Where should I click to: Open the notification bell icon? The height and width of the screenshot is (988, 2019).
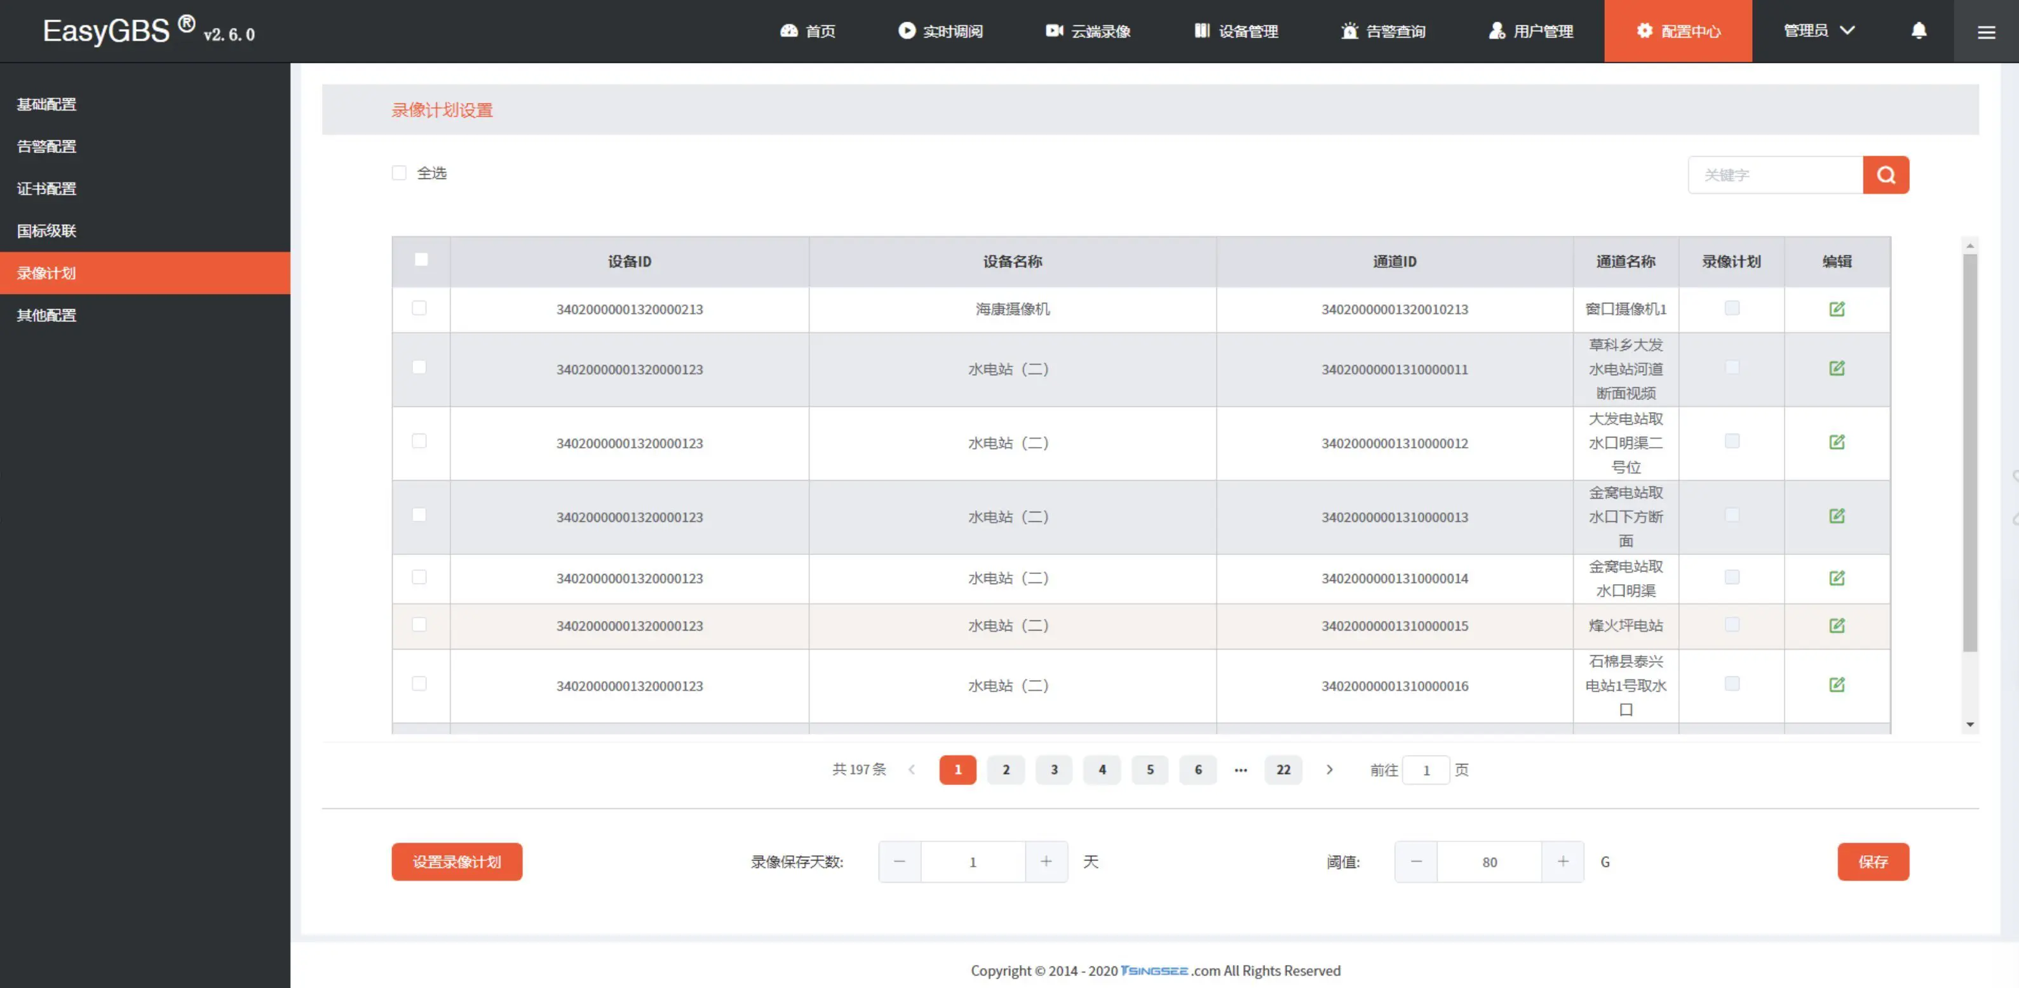(x=1918, y=30)
